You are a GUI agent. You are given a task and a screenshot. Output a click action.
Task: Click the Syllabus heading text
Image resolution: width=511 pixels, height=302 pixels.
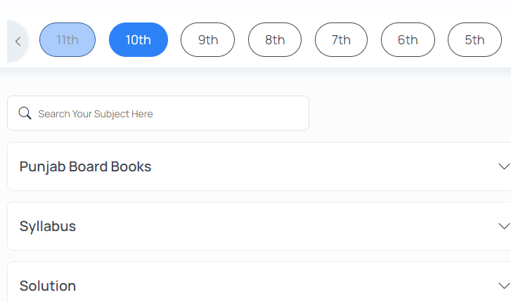pos(48,226)
